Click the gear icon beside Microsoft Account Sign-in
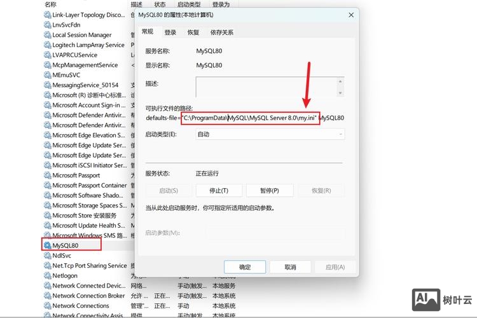Screen dimensions: 477x318 [47, 105]
